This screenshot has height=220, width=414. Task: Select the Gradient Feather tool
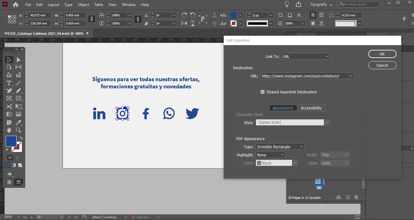coord(18,114)
